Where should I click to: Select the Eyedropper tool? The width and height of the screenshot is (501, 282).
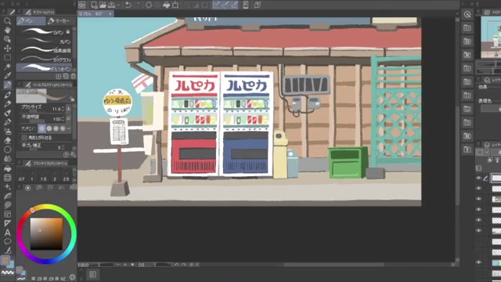click(7, 76)
